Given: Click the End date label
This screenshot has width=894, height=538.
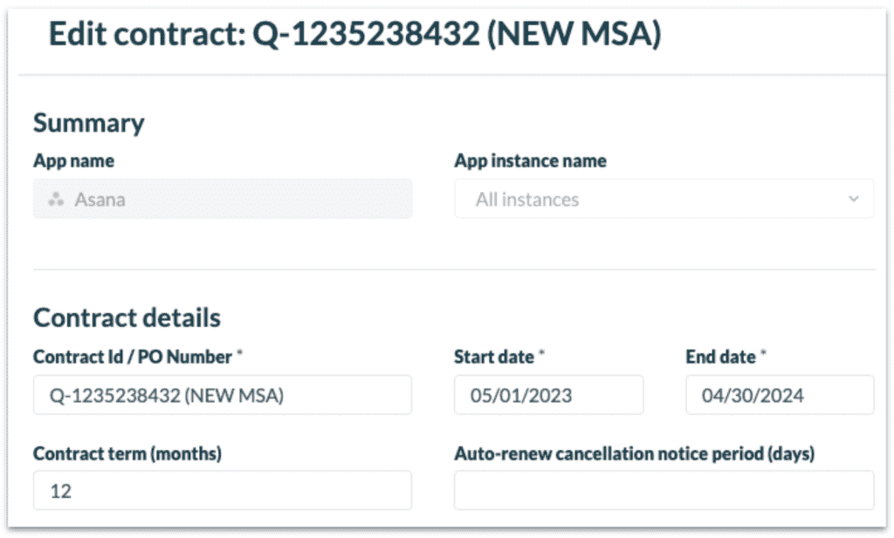Looking at the screenshot, I should coord(720,357).
